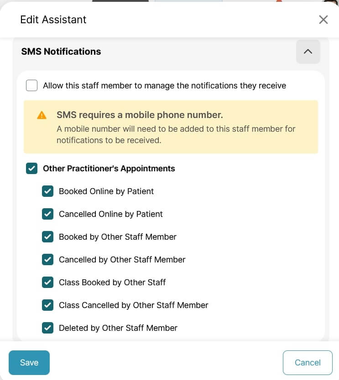
Task: Click the Other Practitioner's Appointments label
Action: [109, 168]
